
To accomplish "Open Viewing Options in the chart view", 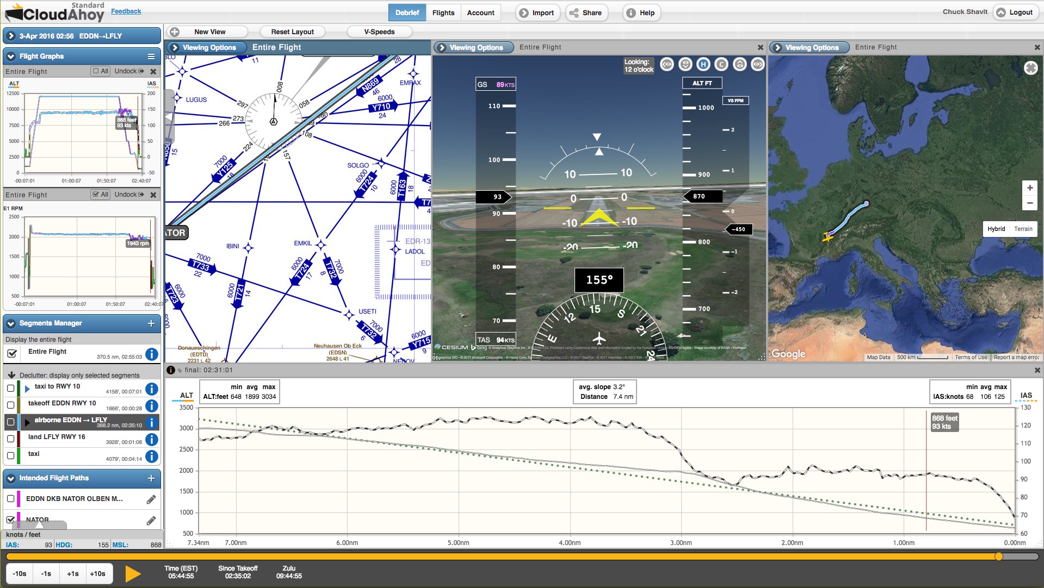I will point(206,48).
